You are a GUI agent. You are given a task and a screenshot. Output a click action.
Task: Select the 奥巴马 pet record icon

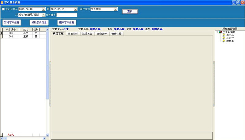(x=224, y=35)
